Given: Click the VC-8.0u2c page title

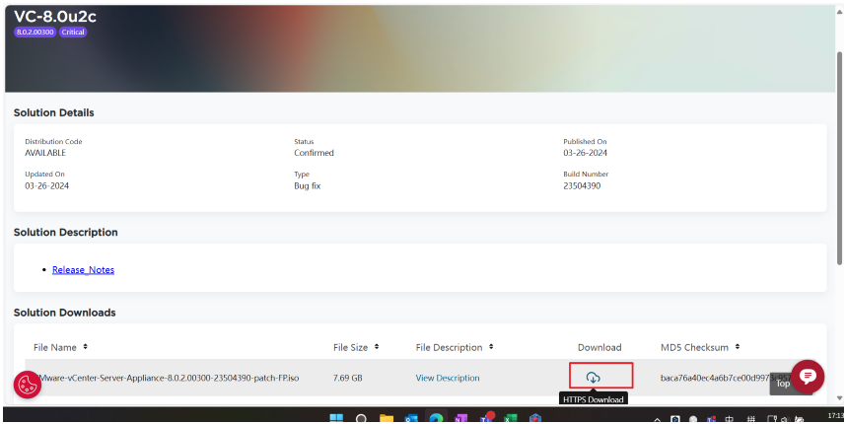Looking at the screenshot, I should pos(55,16).
